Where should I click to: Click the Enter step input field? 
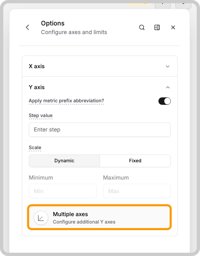pos(100,129)
